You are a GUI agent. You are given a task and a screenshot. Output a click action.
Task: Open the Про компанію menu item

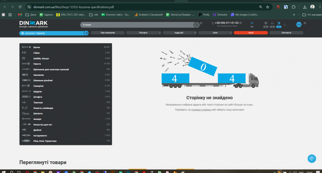tap(108, 33)
